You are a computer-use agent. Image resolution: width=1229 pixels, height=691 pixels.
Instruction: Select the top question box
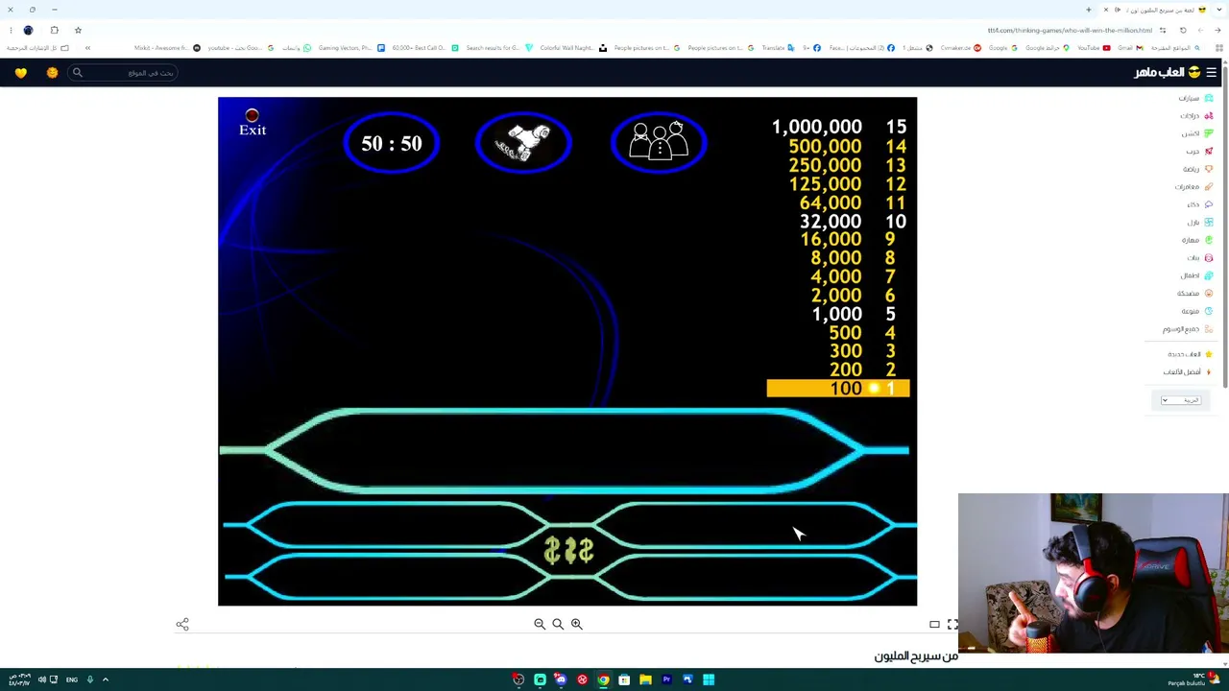click(566, 450)
